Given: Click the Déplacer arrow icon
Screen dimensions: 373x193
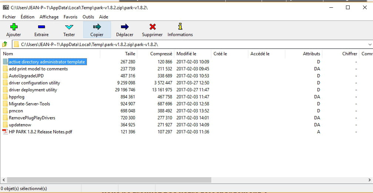Looking at the screenshot, I should (x=125, y=27).
